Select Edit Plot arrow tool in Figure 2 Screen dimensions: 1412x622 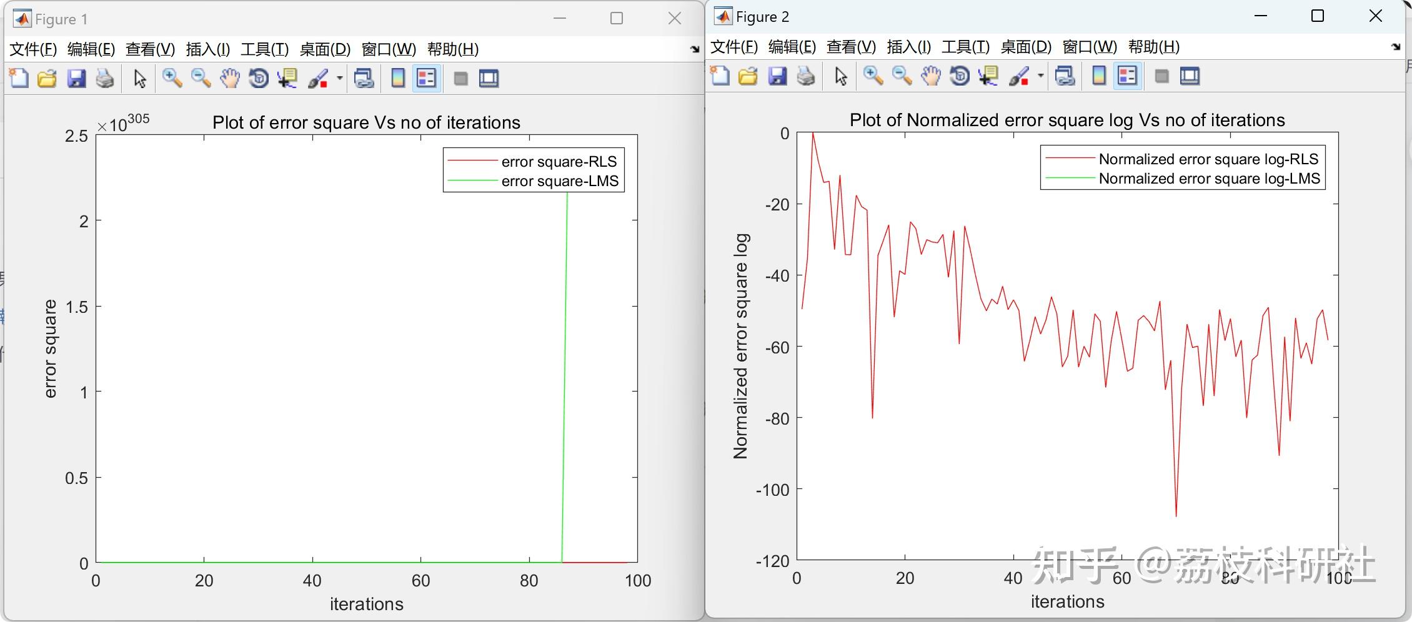[841, 76]
